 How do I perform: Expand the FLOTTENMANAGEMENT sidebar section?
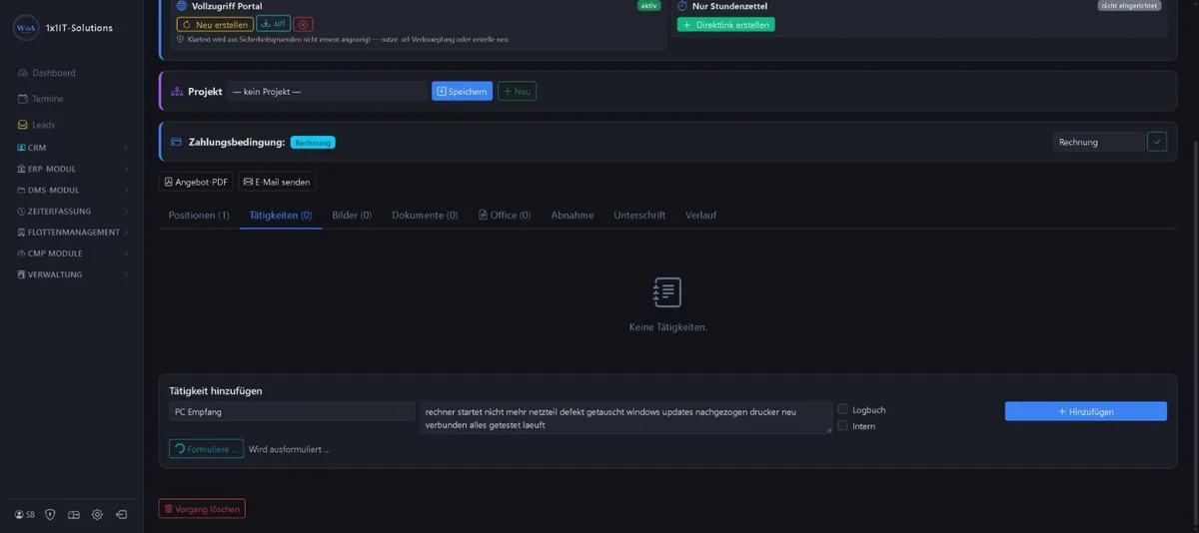tap(72, 232)
